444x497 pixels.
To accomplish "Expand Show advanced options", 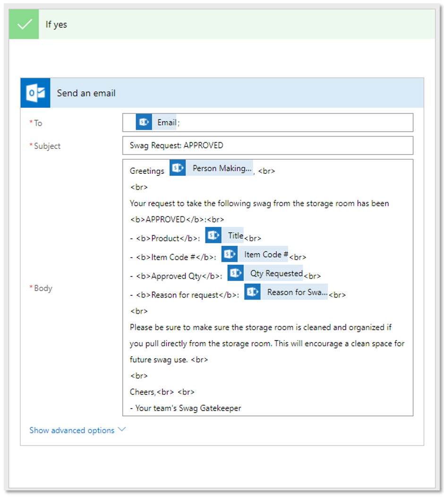I will point(72,430).
